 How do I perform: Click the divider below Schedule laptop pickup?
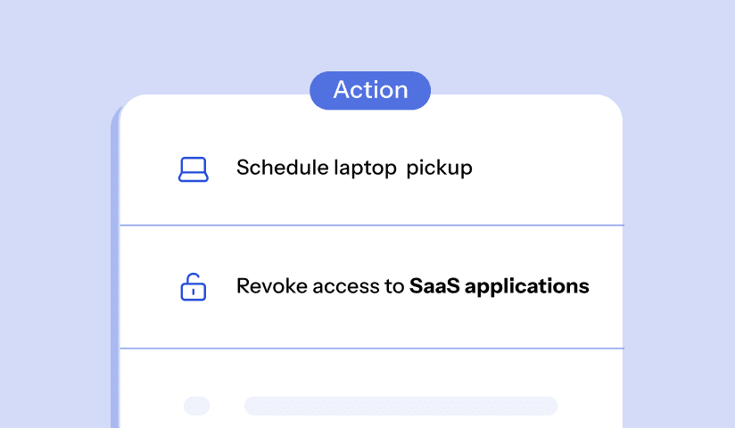(371, 226)
